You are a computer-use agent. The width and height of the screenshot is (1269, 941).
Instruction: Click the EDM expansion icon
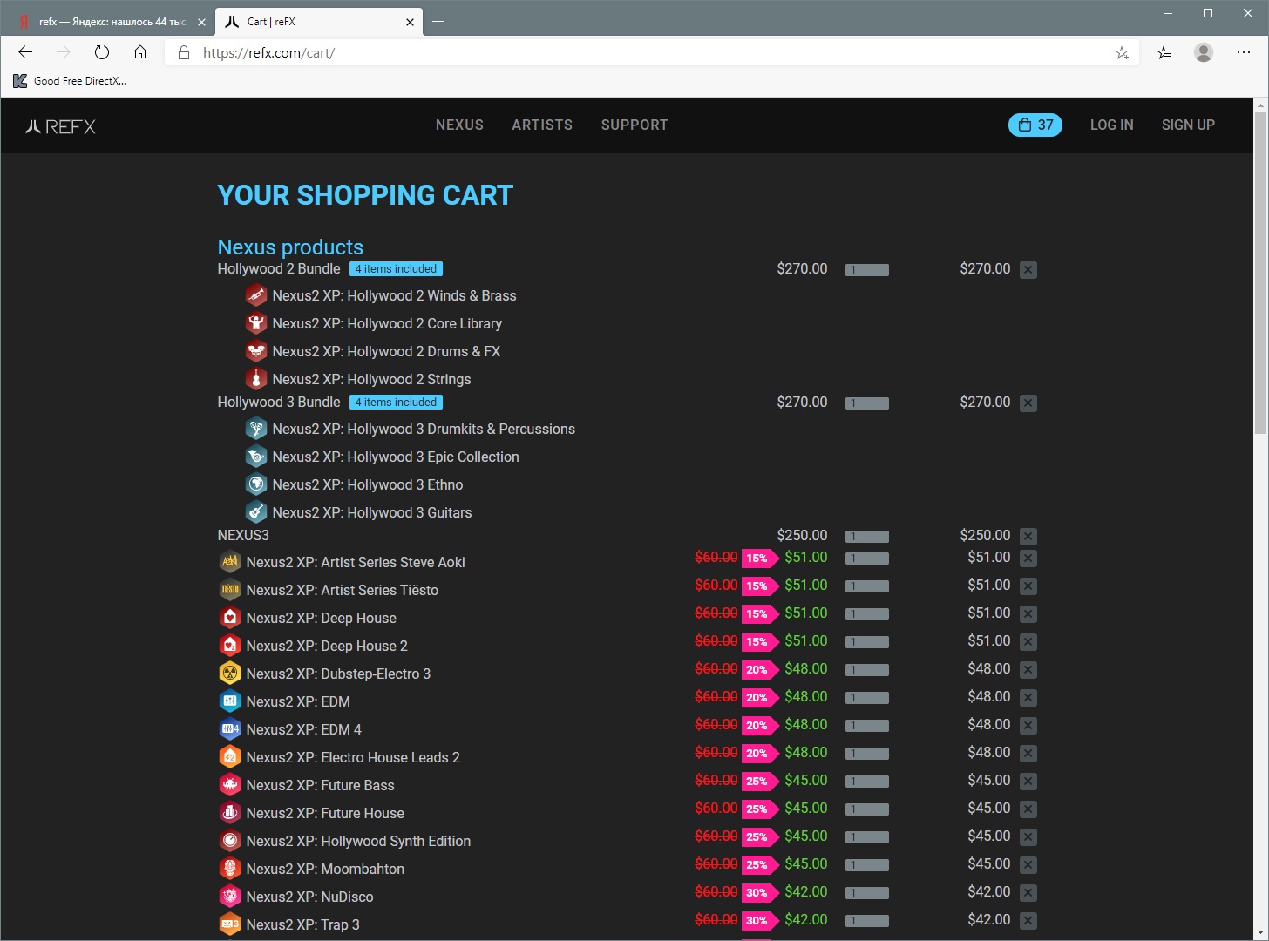point(230,701)
